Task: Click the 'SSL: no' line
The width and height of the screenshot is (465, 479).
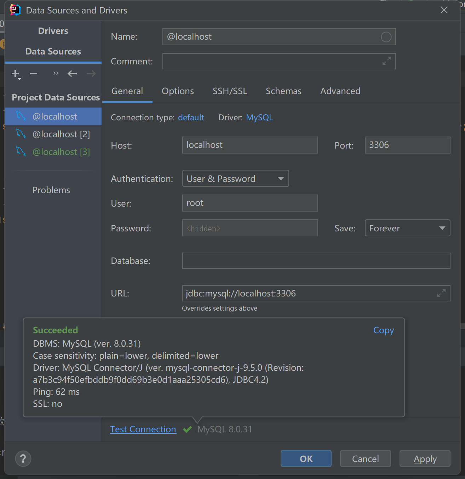Action: 47,404
